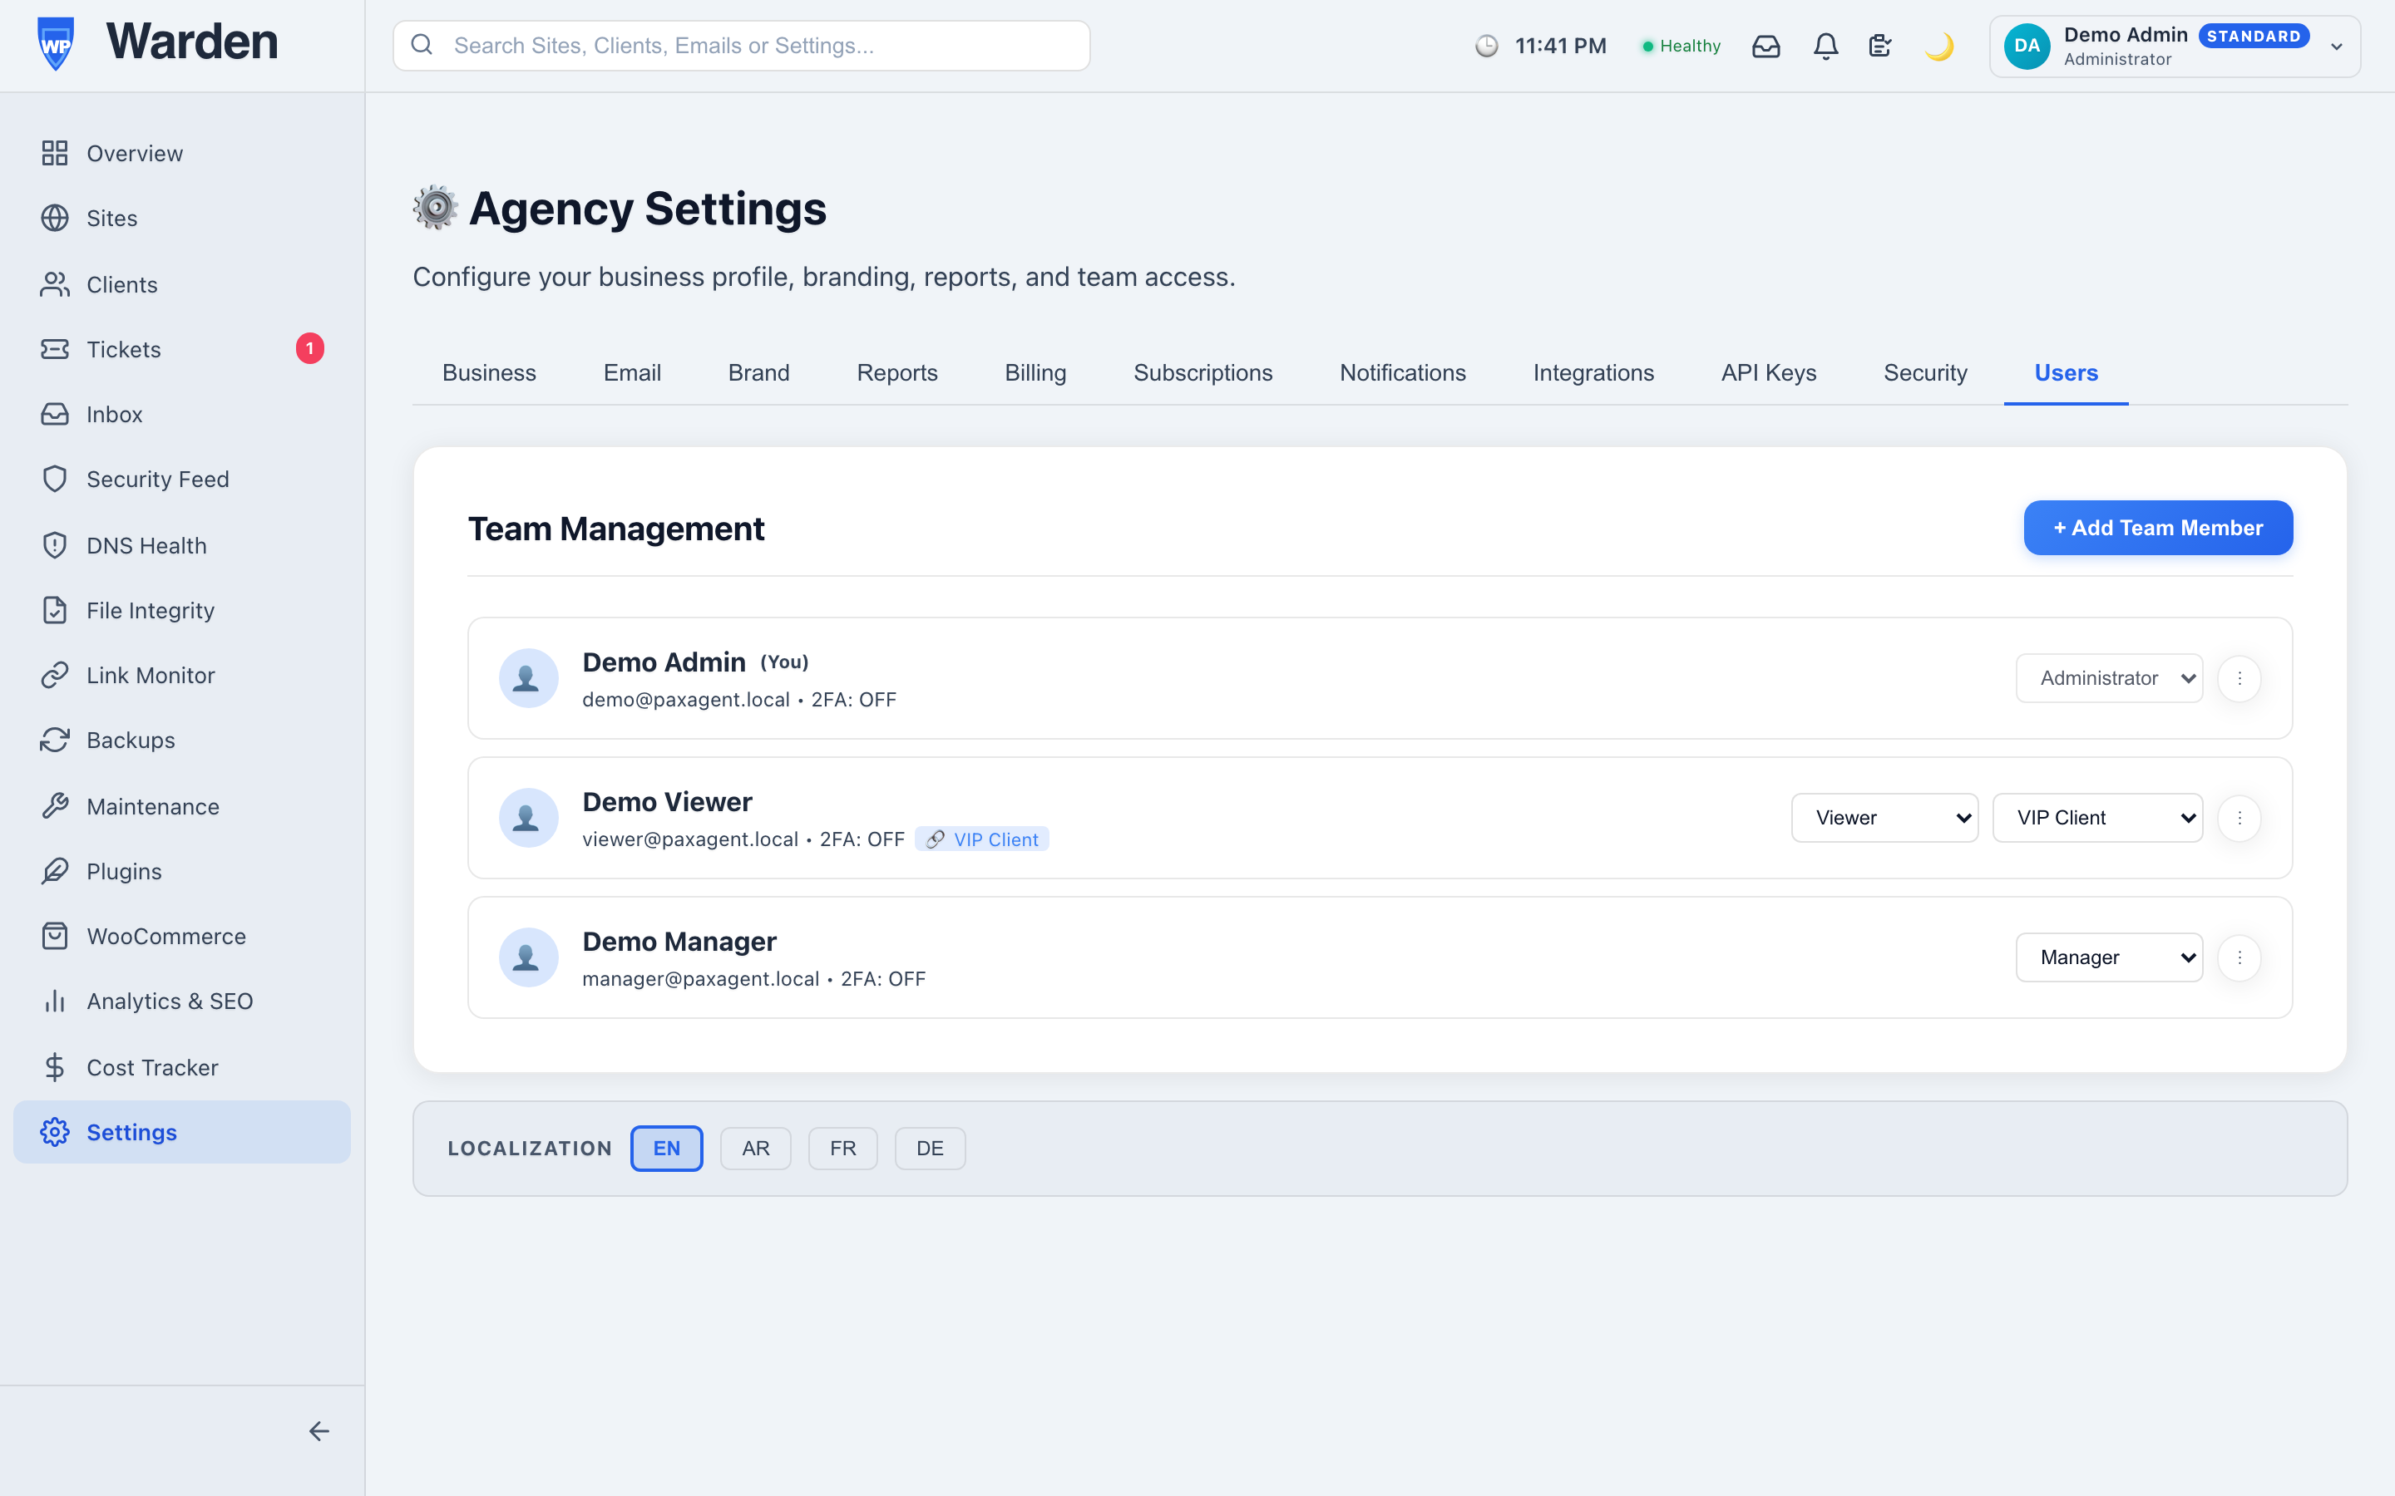2395x1496 pixels.
Task: Switch to the Brand tab
Action: [x=758, y=373]
